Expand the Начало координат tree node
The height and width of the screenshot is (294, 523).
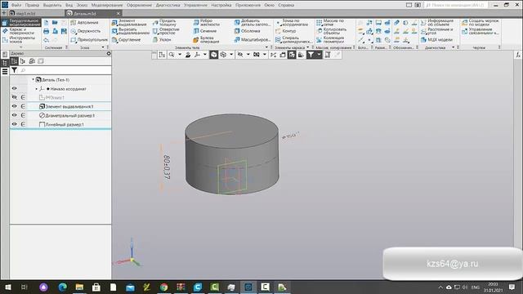(36, 89)
